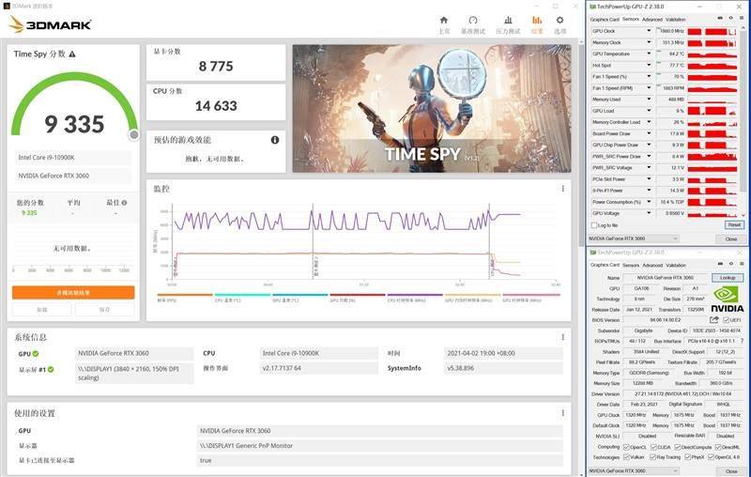
Task: Click GPU-Z sensors list scrollbar down arrow
Action: 743,215
